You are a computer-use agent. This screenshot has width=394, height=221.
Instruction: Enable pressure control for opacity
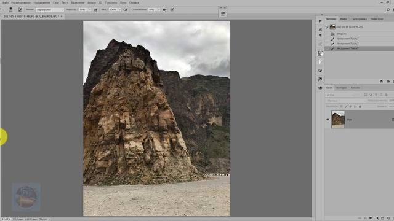pos(96,10)
